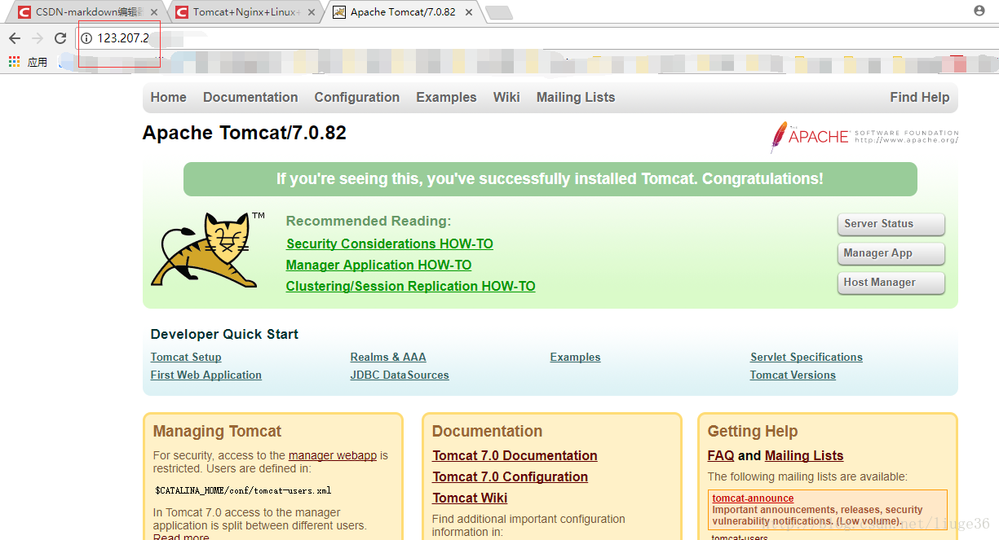999x540 pixels.
Task: Open the tomcat-announce mailing list link
Action: (x=753, y=498)
